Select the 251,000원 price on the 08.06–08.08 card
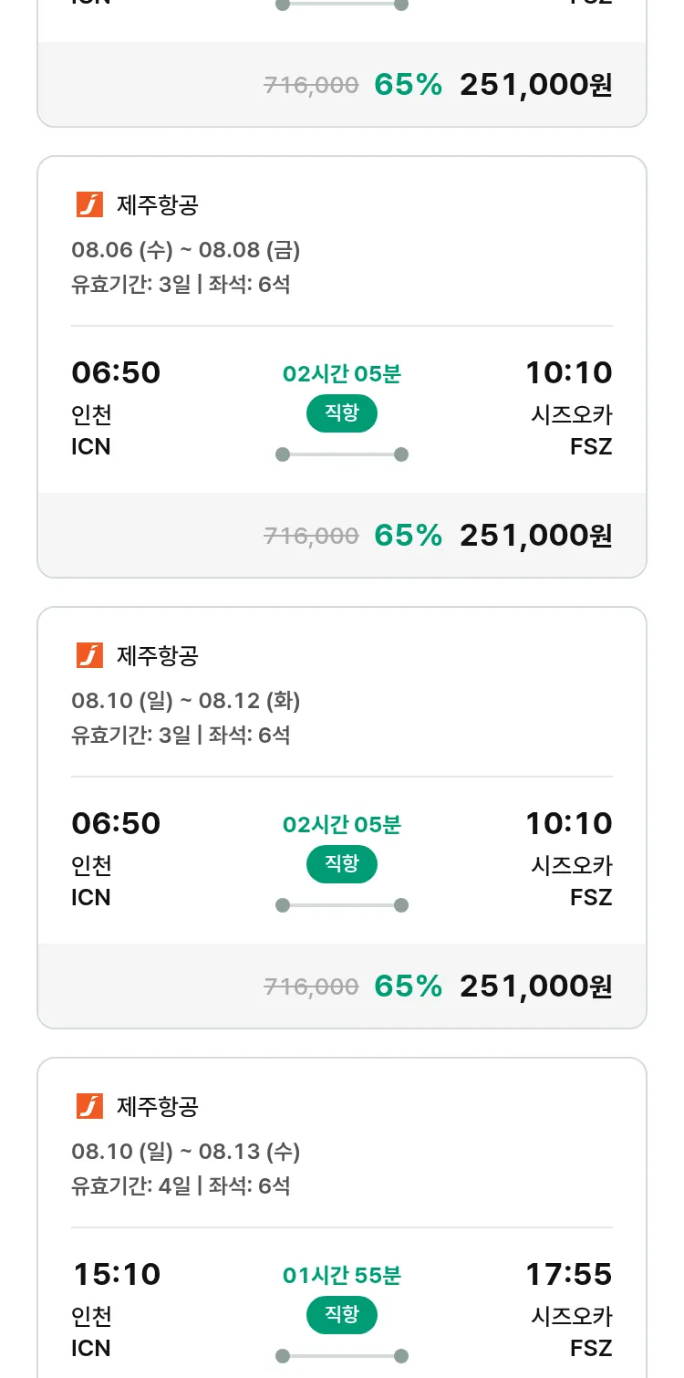This screenshot has height=1378, width=684. 535,536
